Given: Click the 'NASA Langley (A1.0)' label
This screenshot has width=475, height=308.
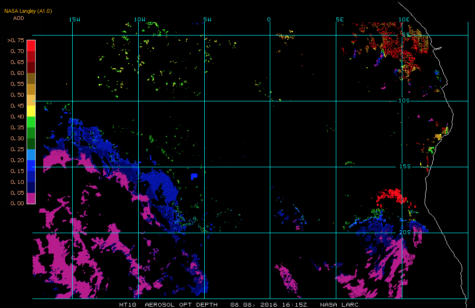Looking at the screenshot, I should [28, 11].
